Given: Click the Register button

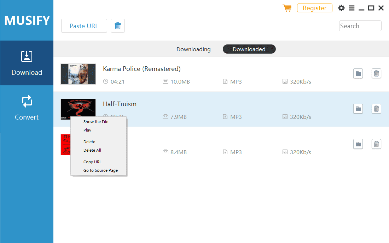Looking at the screenshot, I should (315, 8).
